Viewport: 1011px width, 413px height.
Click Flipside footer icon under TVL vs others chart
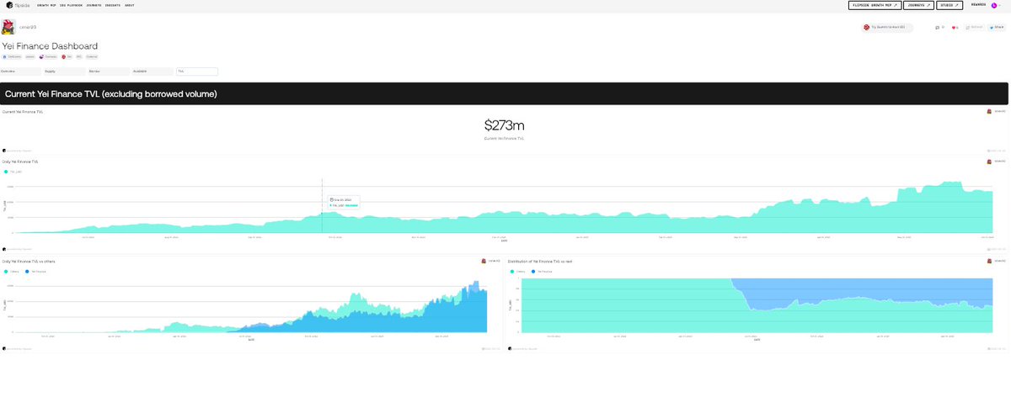point(4,348)
